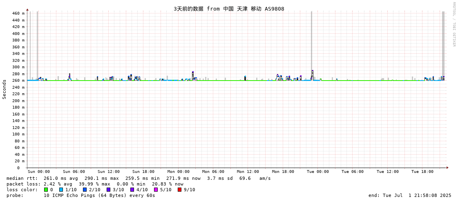Click the 'Sun 12:00' time axis label
This screenshot has width=458, height=201.
[109, 172]
